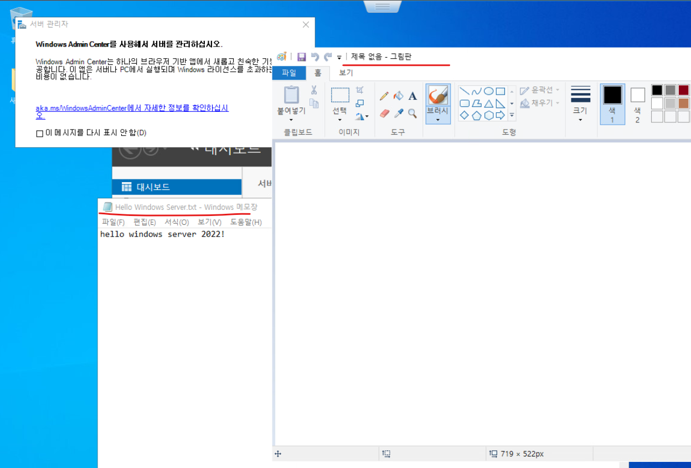Choose the diamond shape
Viewport: 691px width, 468px height.
tap(464, 115)
